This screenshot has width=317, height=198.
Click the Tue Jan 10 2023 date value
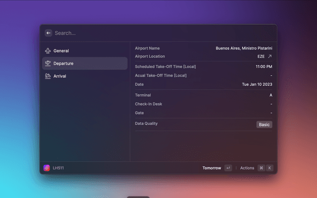click(257, 84)
